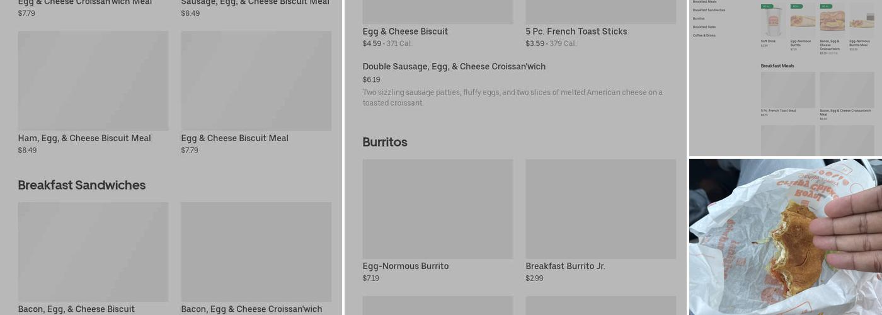Choose the 5 Pc. French Toast Sticks item

coord(576,31)
